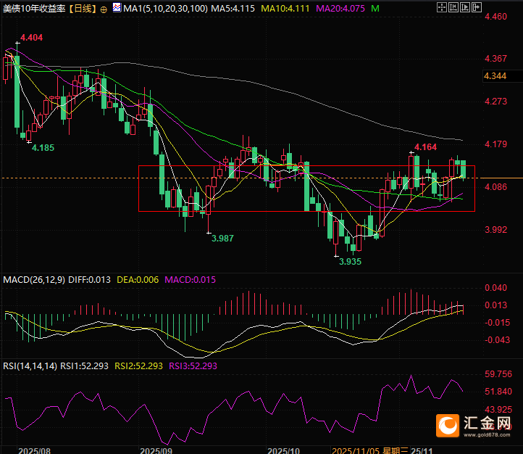Toggle the crosshair cursor icon

coord(442,7)
